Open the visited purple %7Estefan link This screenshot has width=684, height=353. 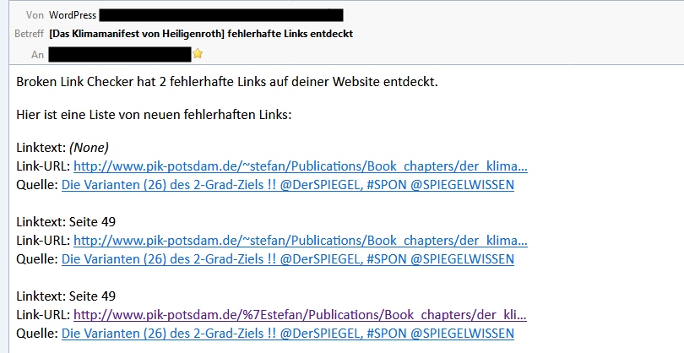(300, 315)
